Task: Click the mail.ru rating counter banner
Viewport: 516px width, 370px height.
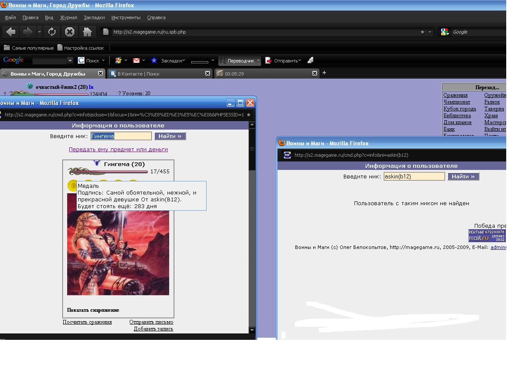Action: coord(487,235)
